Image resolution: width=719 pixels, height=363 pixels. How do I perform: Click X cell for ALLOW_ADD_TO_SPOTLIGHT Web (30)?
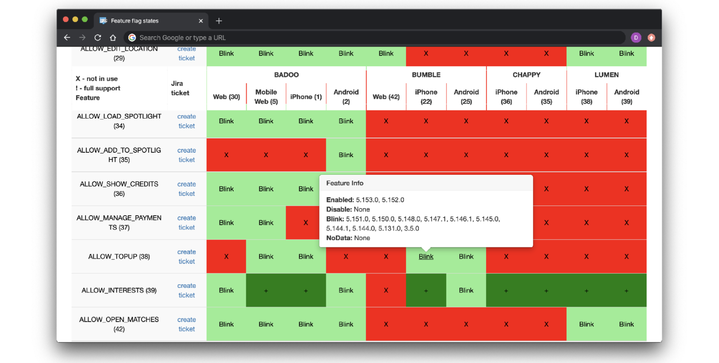(226, 155)
